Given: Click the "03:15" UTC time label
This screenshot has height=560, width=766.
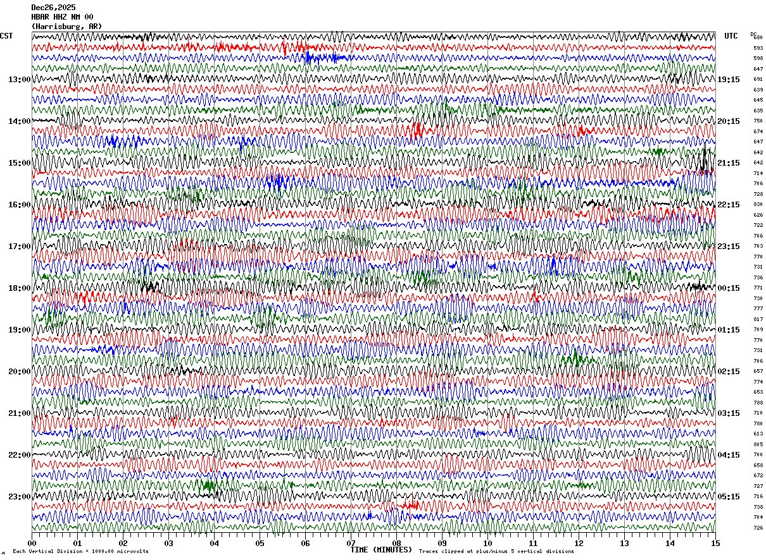Looking at the screenshot, I should pyautogui.click(x=729, y=413).
